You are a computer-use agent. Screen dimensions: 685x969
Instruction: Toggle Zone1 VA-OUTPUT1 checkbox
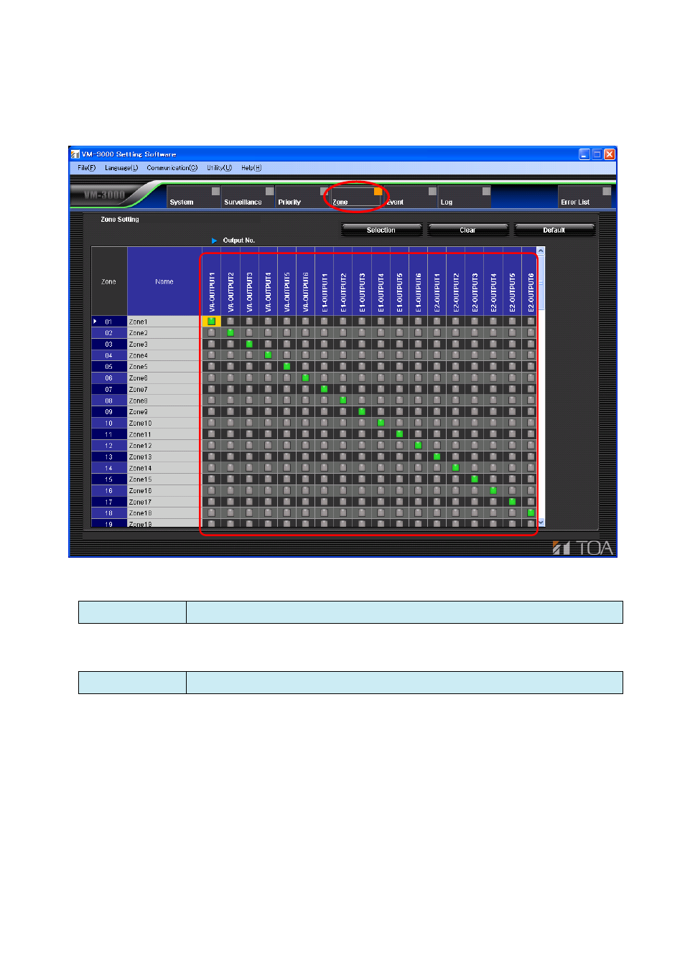pyautogui.click(x=212, y=322)
